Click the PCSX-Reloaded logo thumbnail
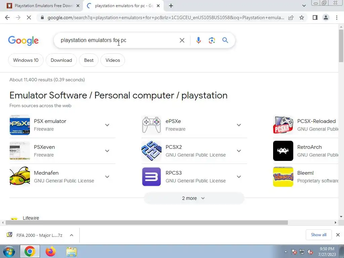Viewport: 344px width, 258px height. point(283,125)
